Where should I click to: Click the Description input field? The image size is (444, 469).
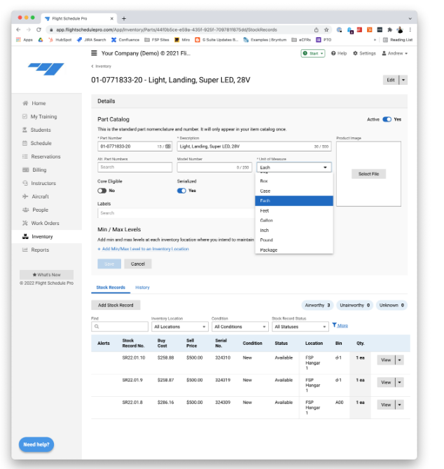(x=254, y=147)
